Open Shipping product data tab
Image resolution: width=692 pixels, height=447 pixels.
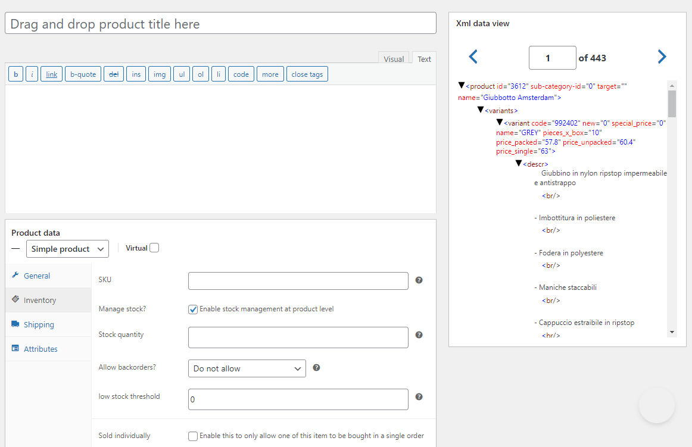click(49, 324)
